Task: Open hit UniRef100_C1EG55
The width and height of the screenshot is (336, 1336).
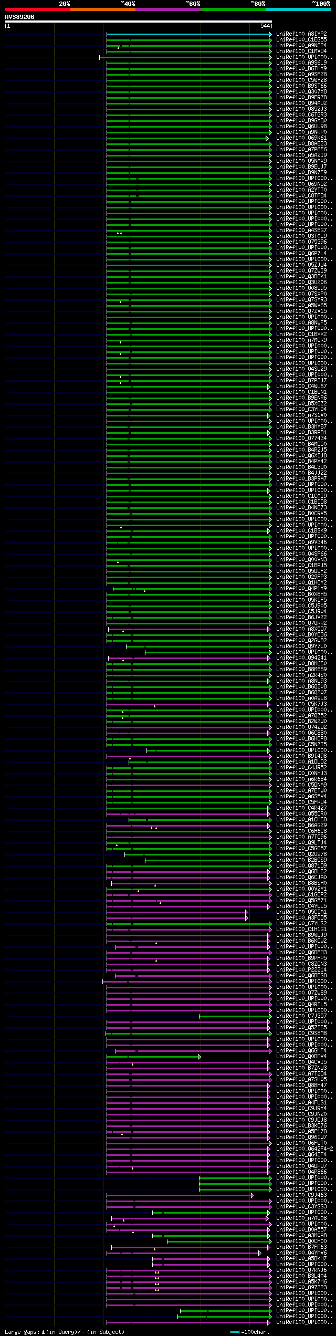Action: [301, 40]
